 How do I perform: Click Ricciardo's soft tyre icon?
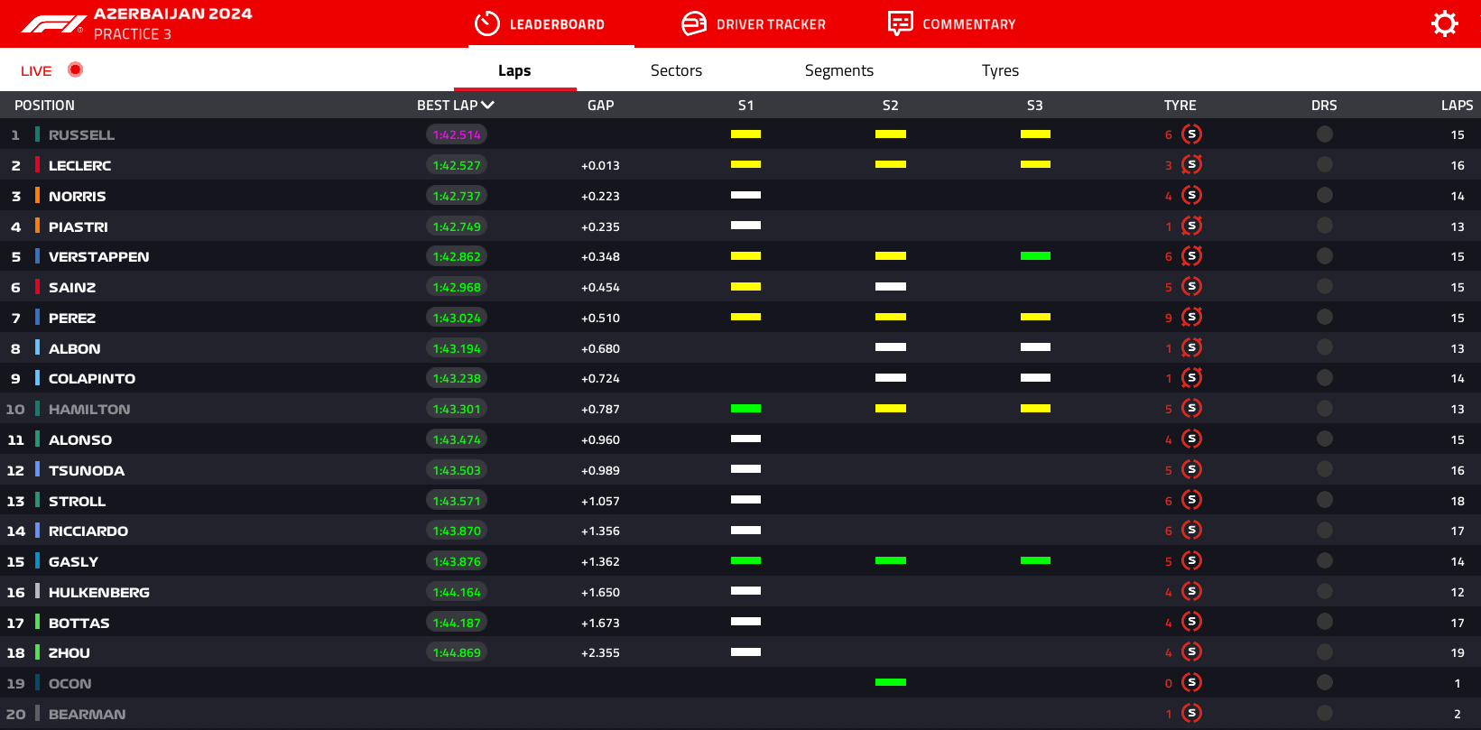click(x=1192, y=531)
